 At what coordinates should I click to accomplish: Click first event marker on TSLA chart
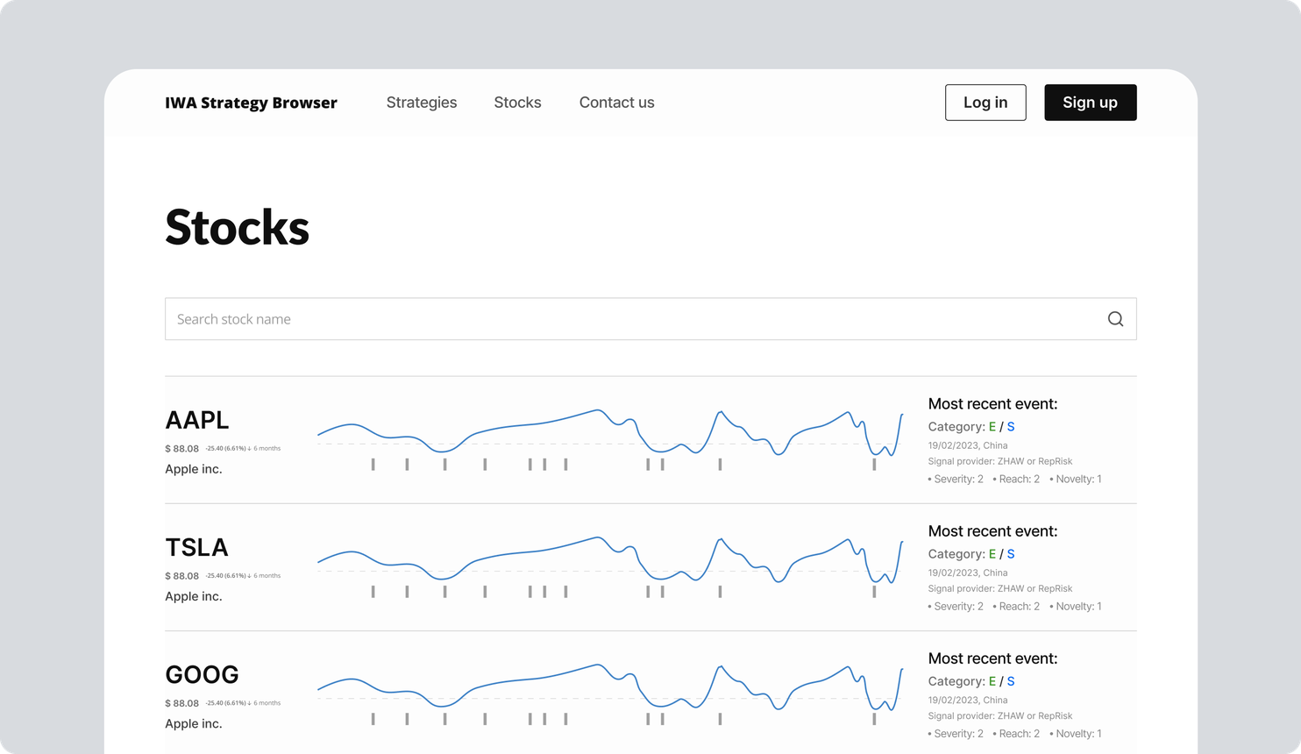point(373,591)
